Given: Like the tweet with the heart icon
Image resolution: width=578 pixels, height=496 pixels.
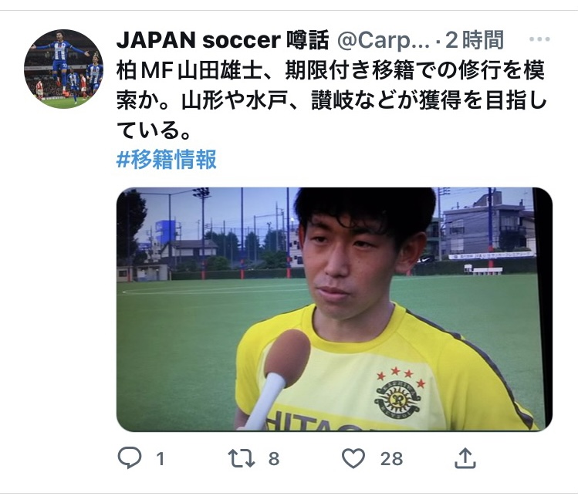Looking at the screenshot, I should pos(353,458).
